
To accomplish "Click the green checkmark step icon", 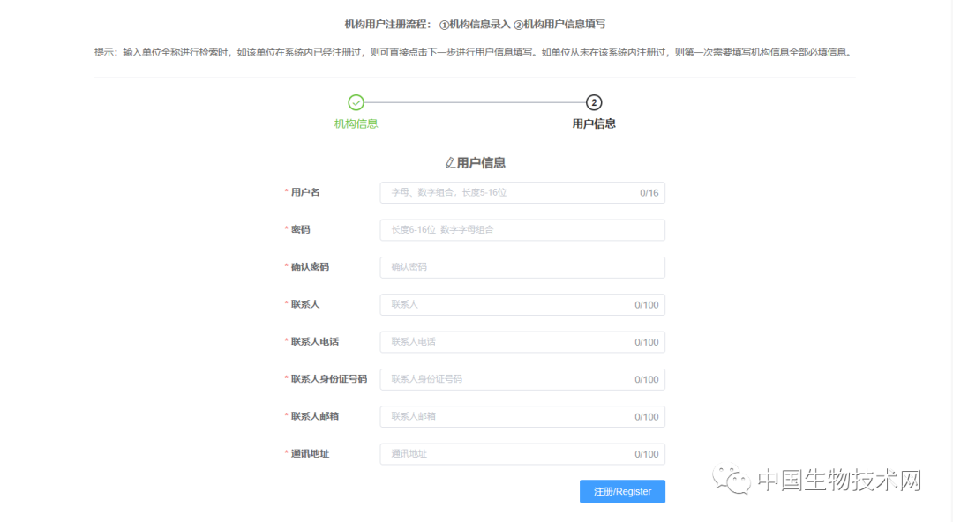I will tap(356, 103).
